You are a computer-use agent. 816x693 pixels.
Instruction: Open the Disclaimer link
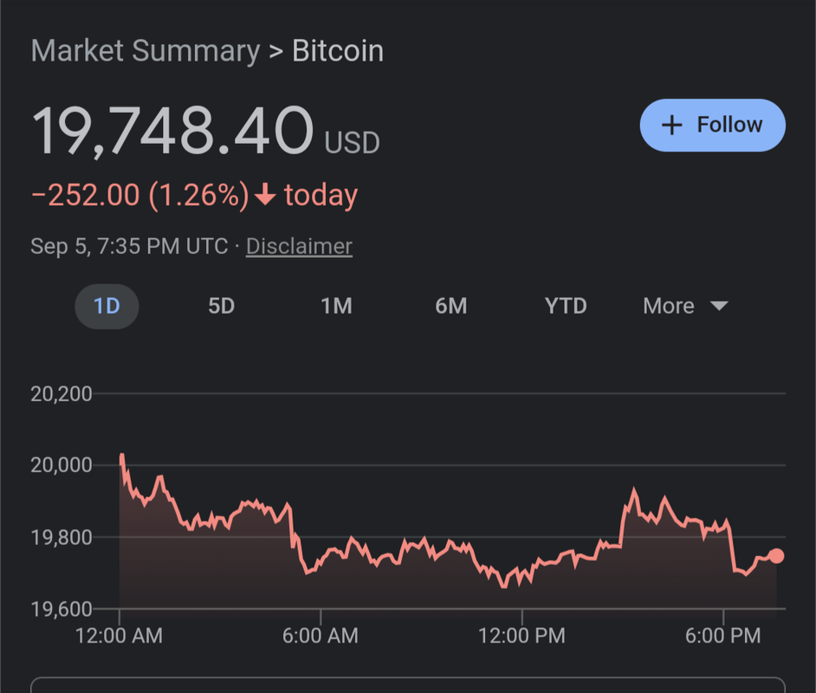299,246
